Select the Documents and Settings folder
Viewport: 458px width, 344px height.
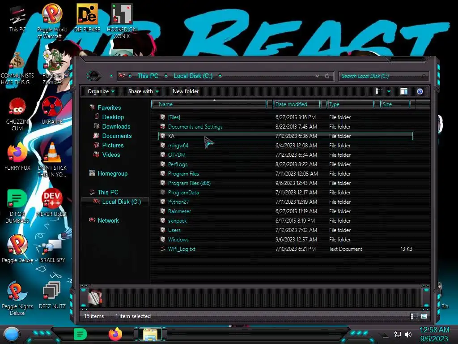286,127
